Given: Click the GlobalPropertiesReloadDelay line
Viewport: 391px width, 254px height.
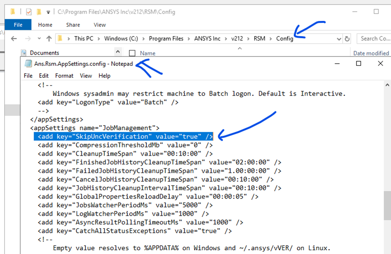Looking at the screenshot, I should tap(148, 197).
